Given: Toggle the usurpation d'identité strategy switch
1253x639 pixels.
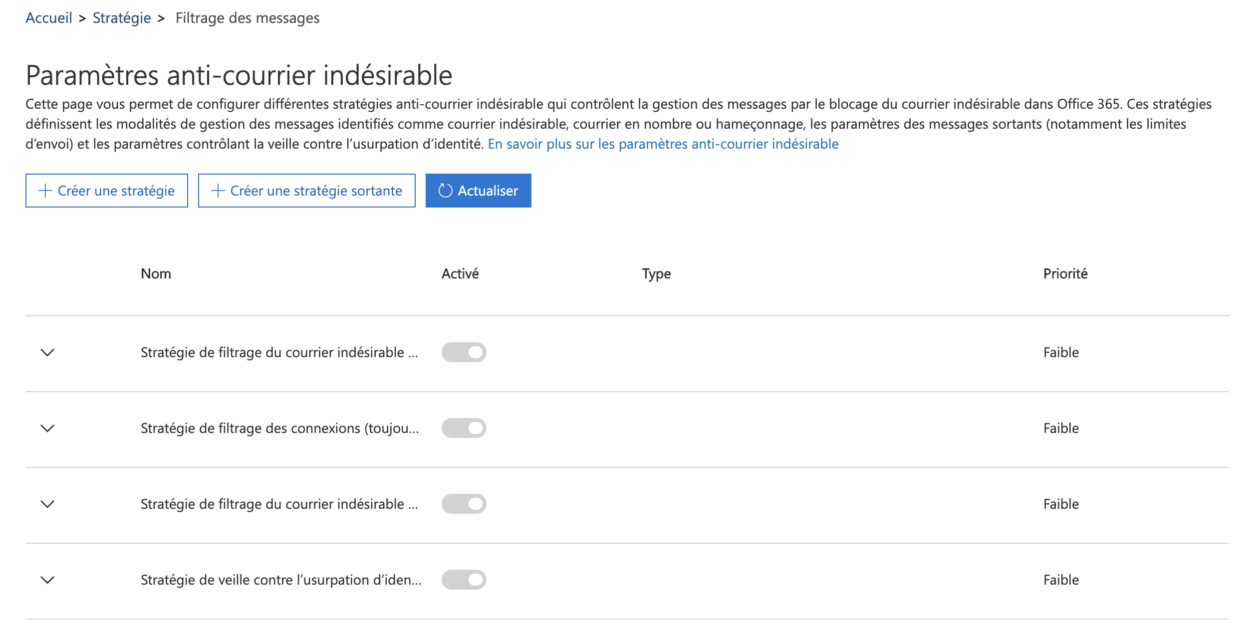Looking at the screenshot, I should (x=464, y=580).
